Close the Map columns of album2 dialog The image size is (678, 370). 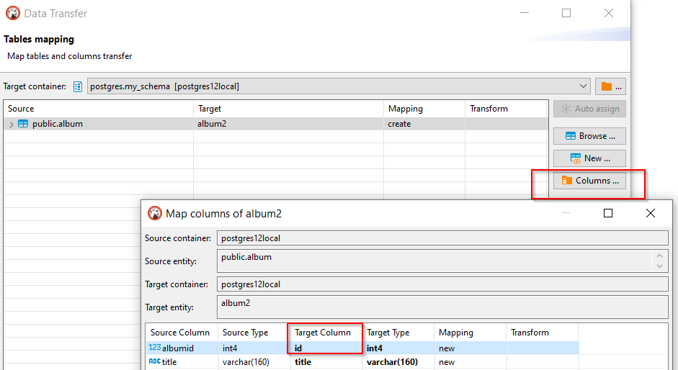coord(651,213)
